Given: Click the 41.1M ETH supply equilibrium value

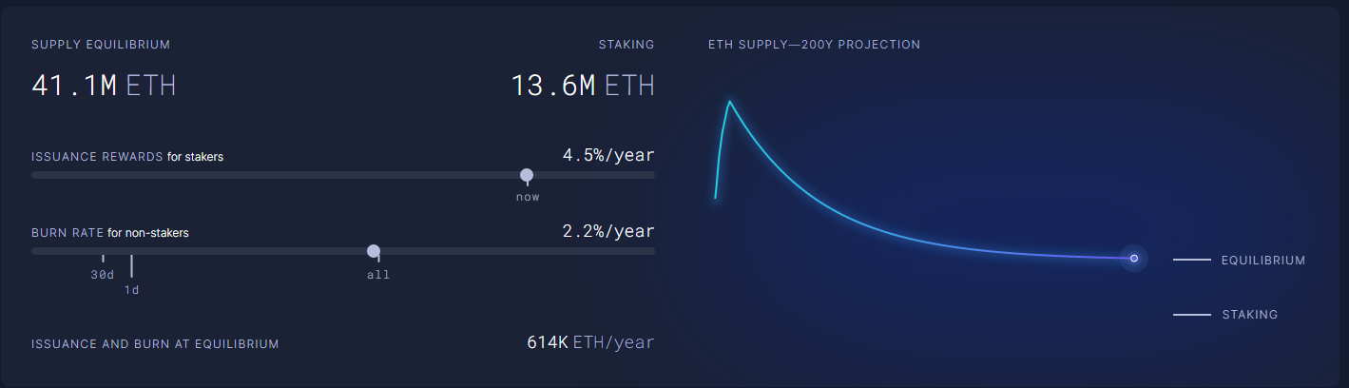Looking at the screenshot, I should coord(104,86).
